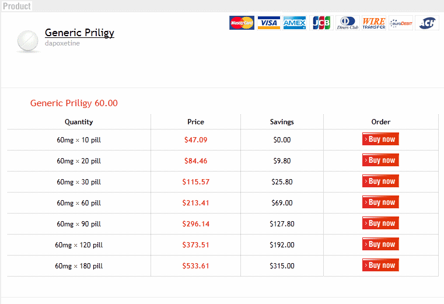
Task: Click the $69.00 savings value
Action: pyautogui.click(x=282, y=203)
